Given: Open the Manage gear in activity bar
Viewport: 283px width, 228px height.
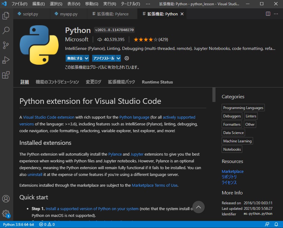Looking at the screenshot, I should (x=6, y=214).
